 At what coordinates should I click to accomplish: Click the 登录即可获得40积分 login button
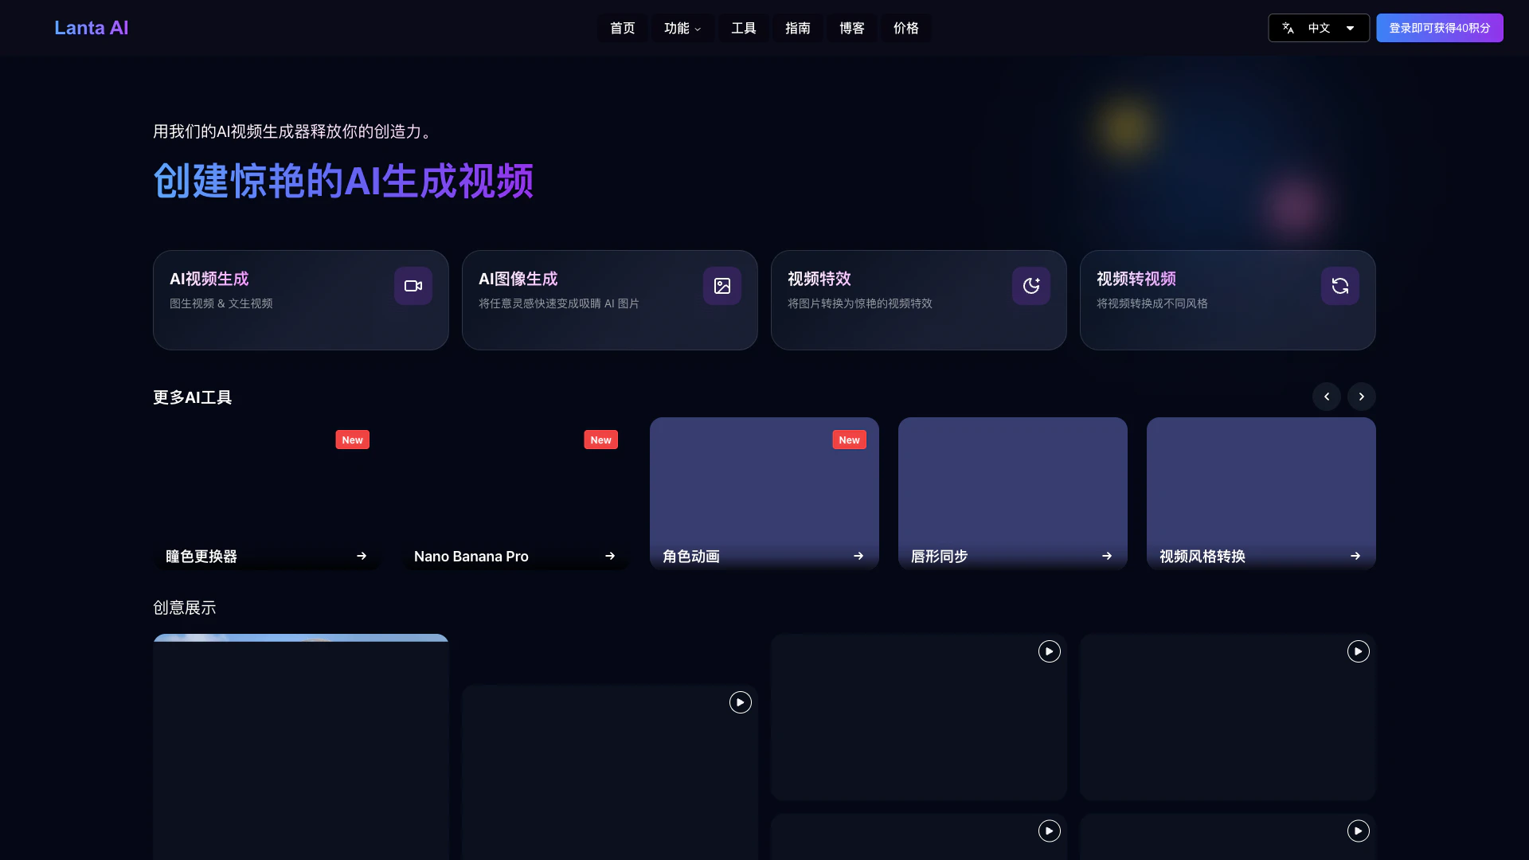click(x=1439, y=28)
